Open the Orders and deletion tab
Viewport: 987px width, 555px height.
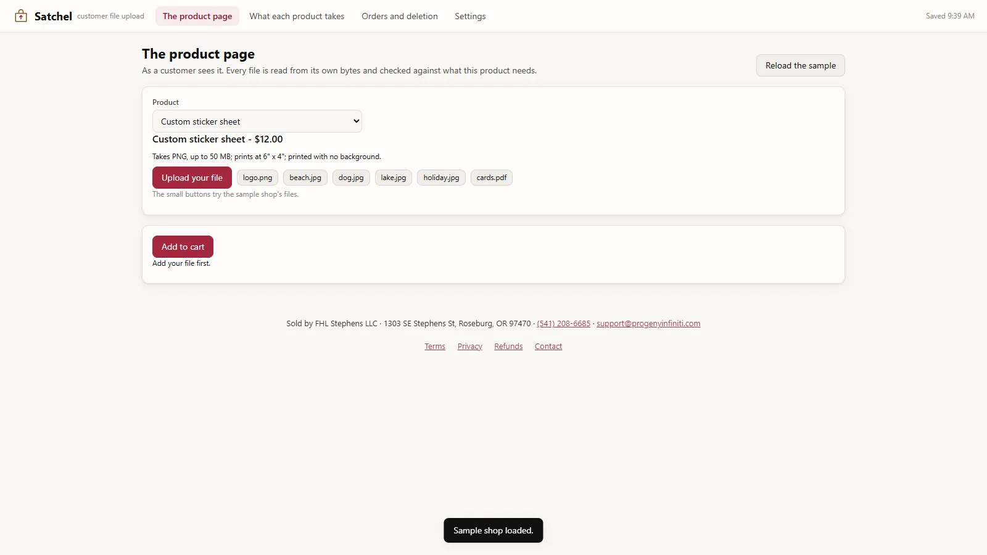click(x=400, y=16)
